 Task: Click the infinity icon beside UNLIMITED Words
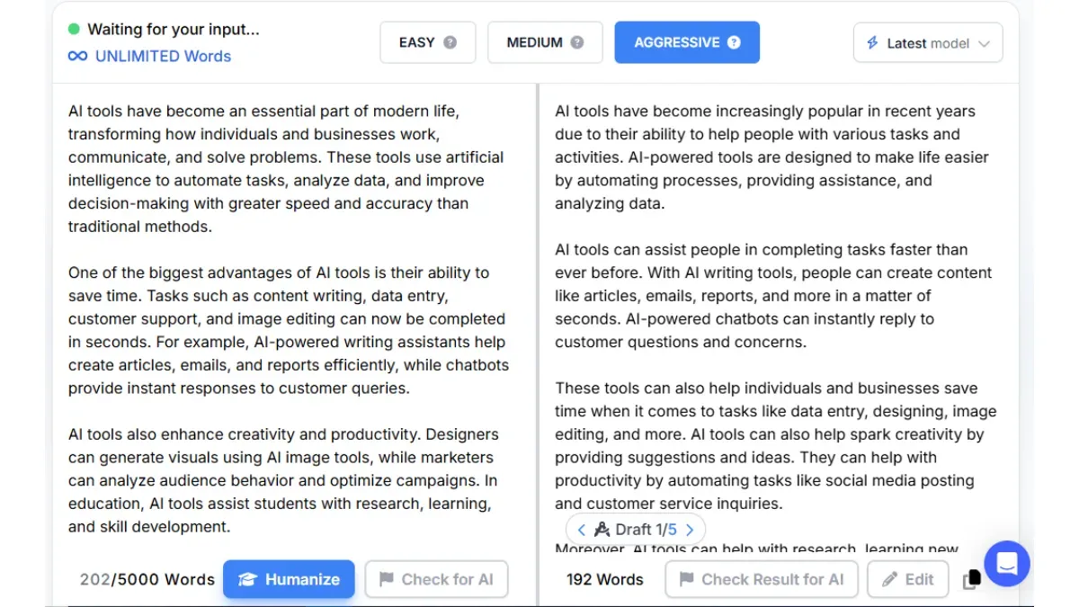[x=78, y=56]
